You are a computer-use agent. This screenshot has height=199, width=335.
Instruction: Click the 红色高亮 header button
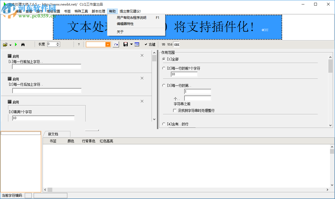[106, 141]
